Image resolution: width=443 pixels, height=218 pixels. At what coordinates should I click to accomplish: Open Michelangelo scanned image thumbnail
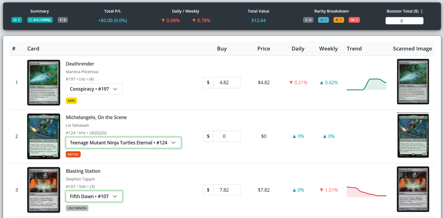coord(413,135)
